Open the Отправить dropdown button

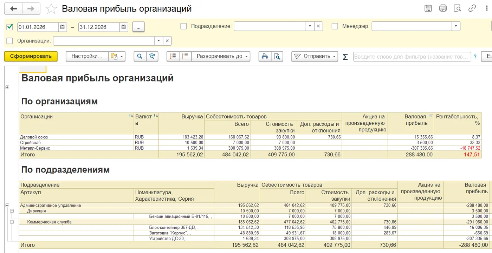315,56
